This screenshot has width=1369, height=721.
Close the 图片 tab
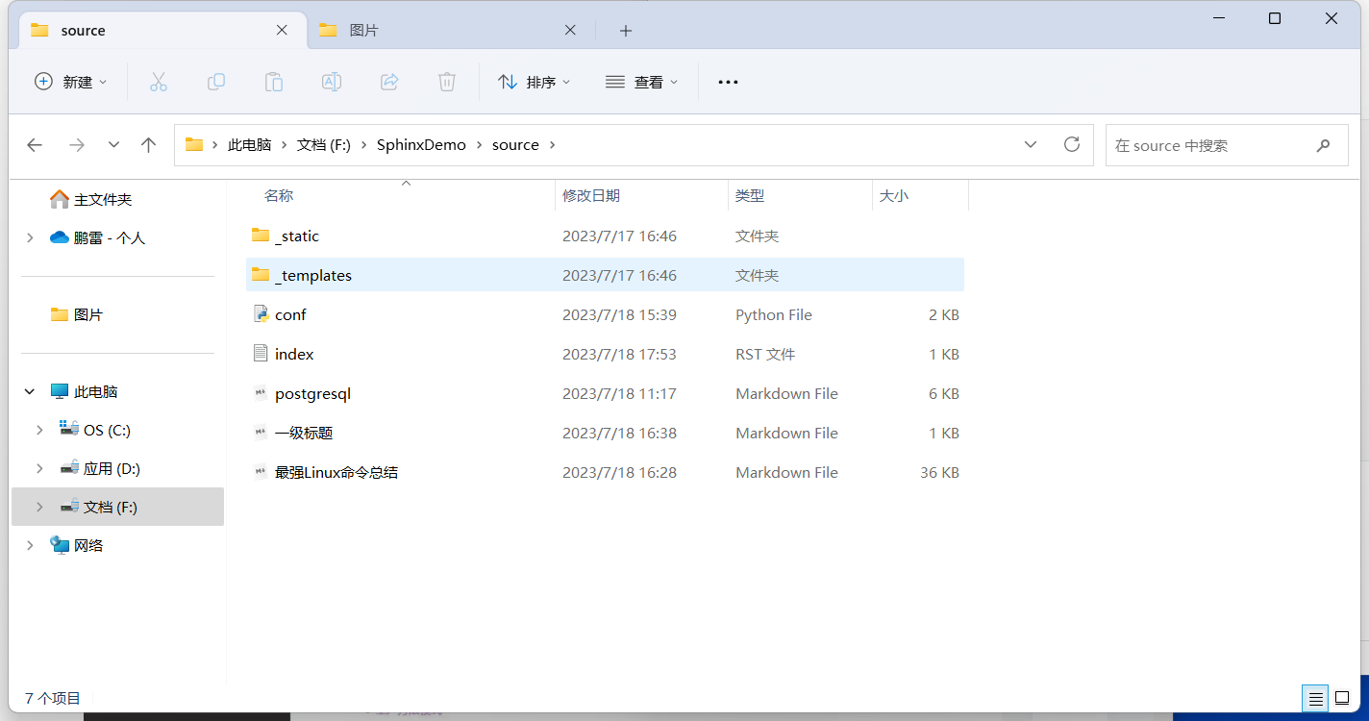(x=570, y=30)
